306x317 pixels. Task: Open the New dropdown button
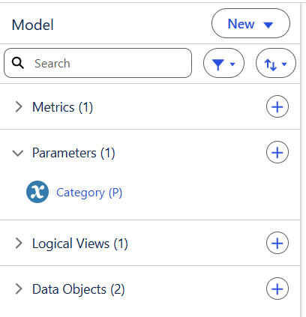click(250, 23)
